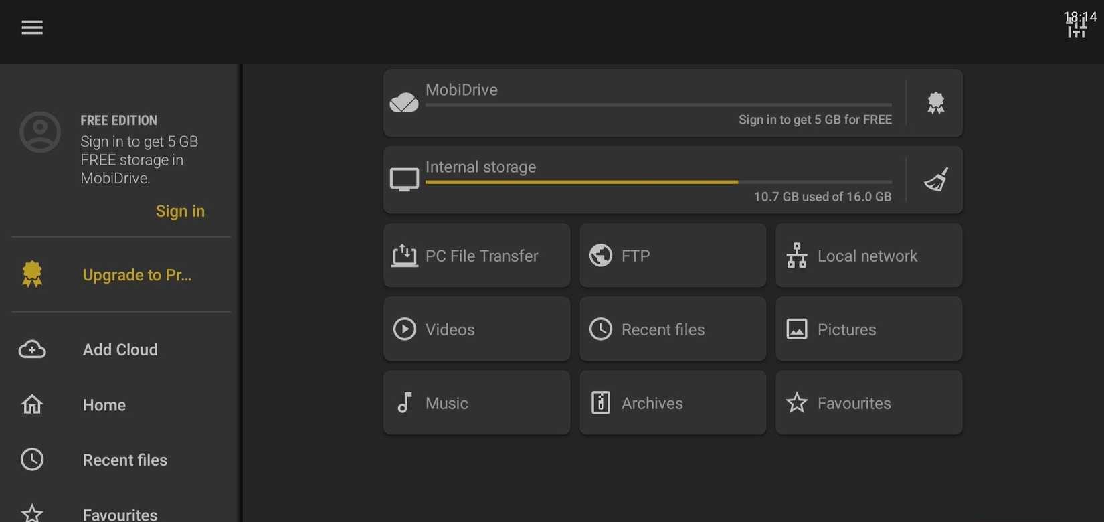Click the 18:14 clock in status bar
This screenshot has height=522, width=1104.
[1080, 17]
